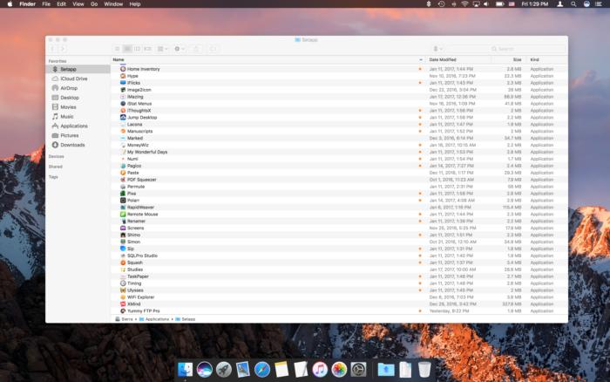Select the Paste app icon
The image size is (610, 382).
[x=123, y=173]
